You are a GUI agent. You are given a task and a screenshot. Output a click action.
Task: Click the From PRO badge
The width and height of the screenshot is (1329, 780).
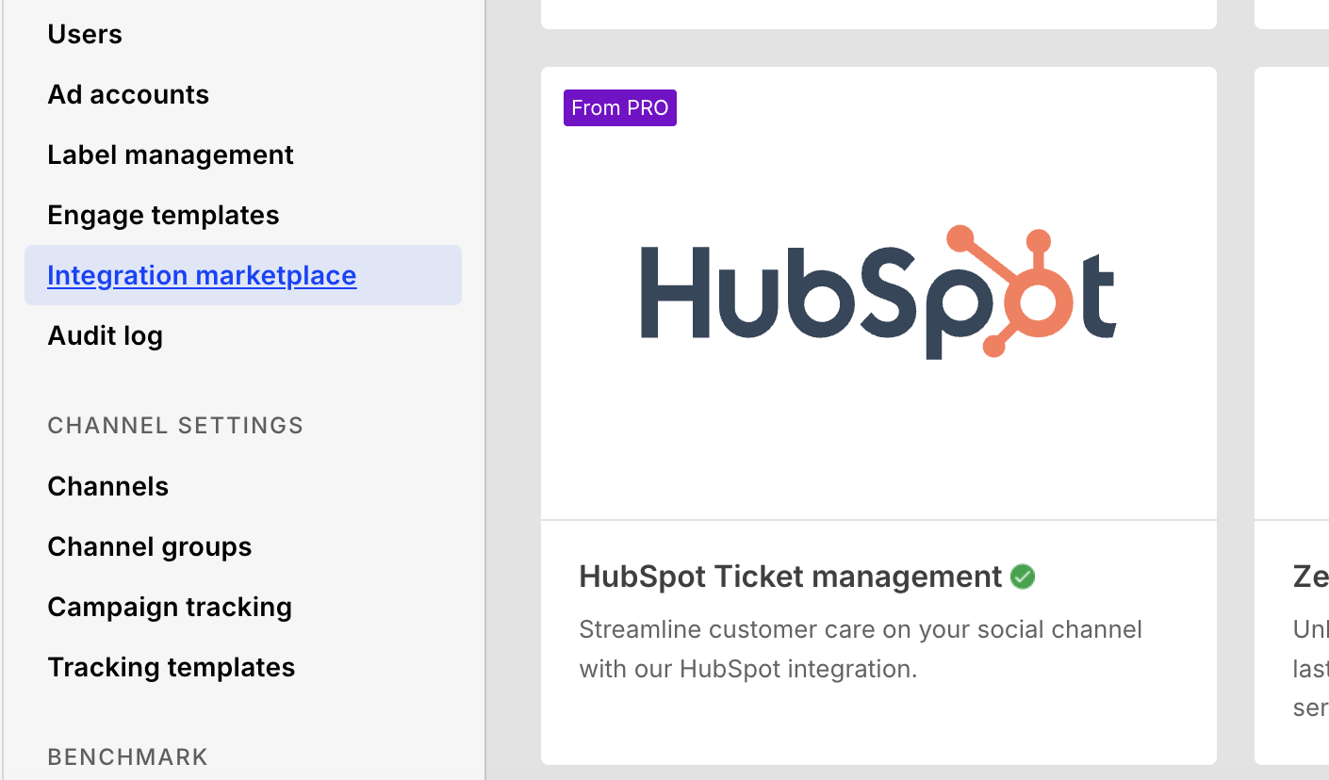click(x=620, y=107)
